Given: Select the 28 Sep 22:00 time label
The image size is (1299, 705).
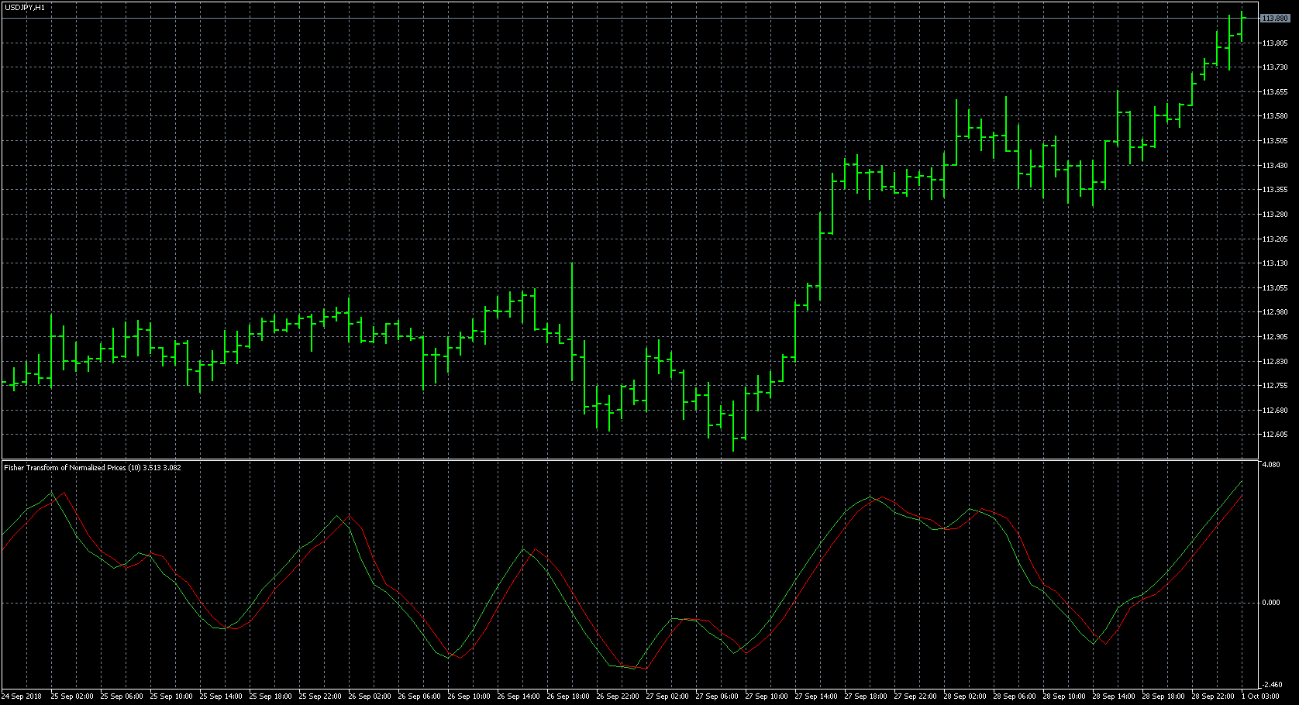Looking at the screenshot, I should pyautogui.click(x=1213, y=696).
